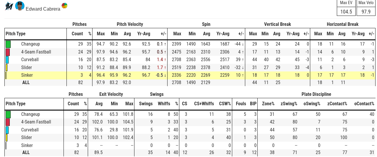Image resolution: width=377 pixels, height=157 pixels.
Task: Select Changeup yearly average spin 1687
Action: pyautogui.click(x=225, y=44)
